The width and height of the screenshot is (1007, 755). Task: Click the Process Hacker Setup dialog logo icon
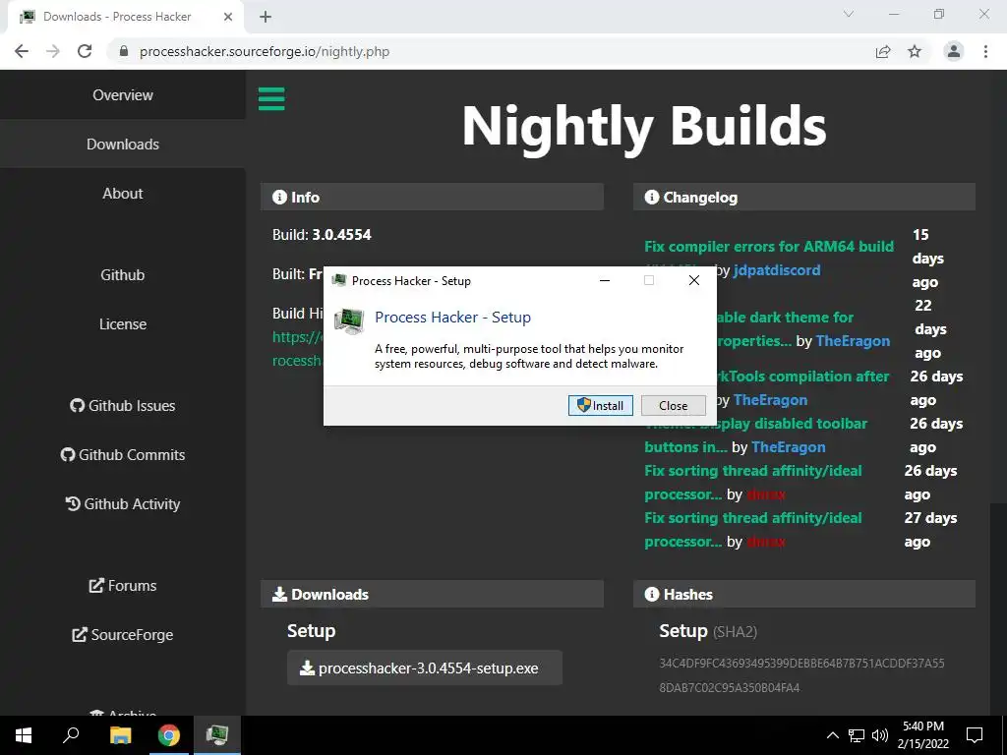click(x=349, y=320)
